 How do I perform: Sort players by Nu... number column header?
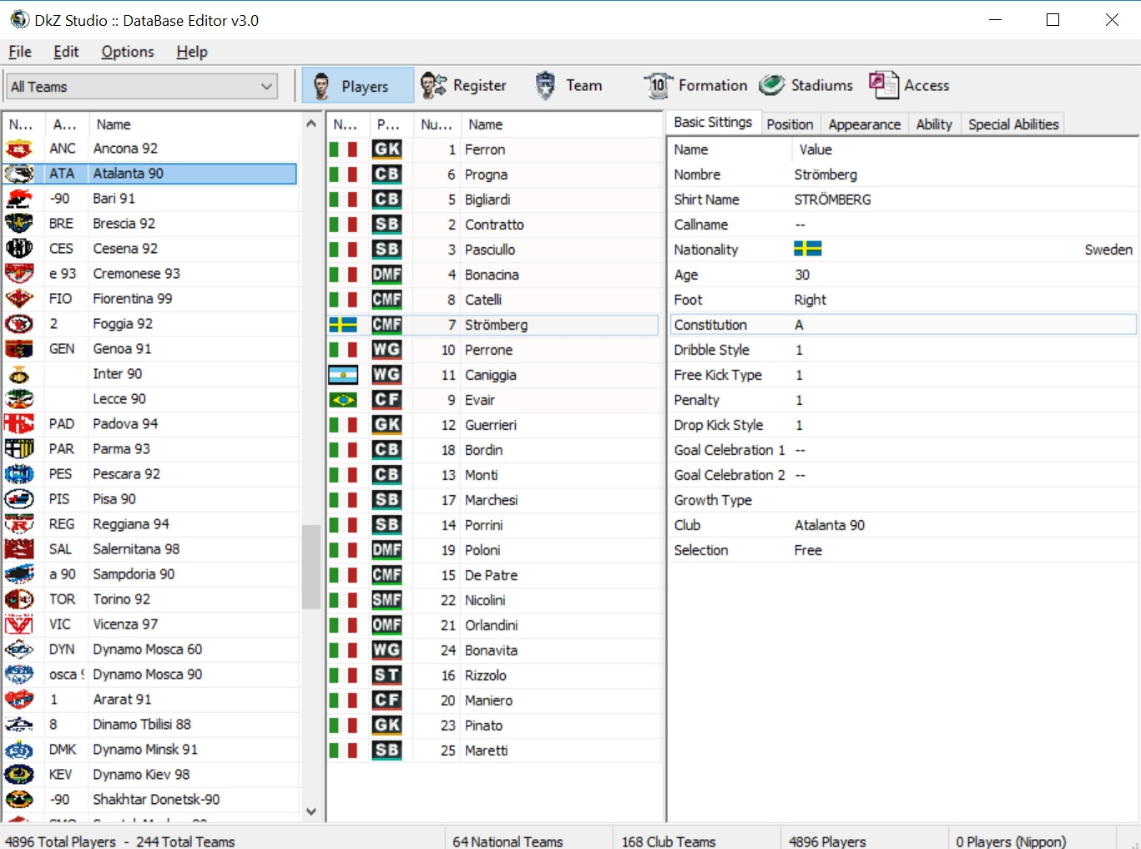click(437, 124)
